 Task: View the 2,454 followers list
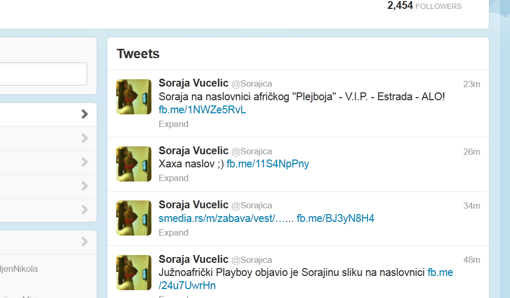click(424, 6)
